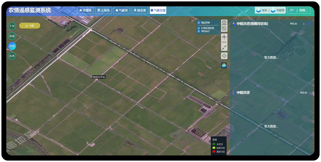The image size is (321, 162).
Task: Zoom in on the map
Action: click(x=224, y=37)
